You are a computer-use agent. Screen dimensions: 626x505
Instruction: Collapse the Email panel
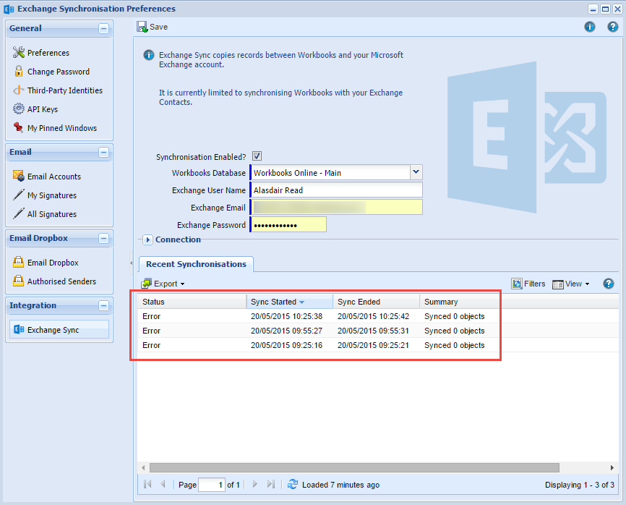[104, 152]
